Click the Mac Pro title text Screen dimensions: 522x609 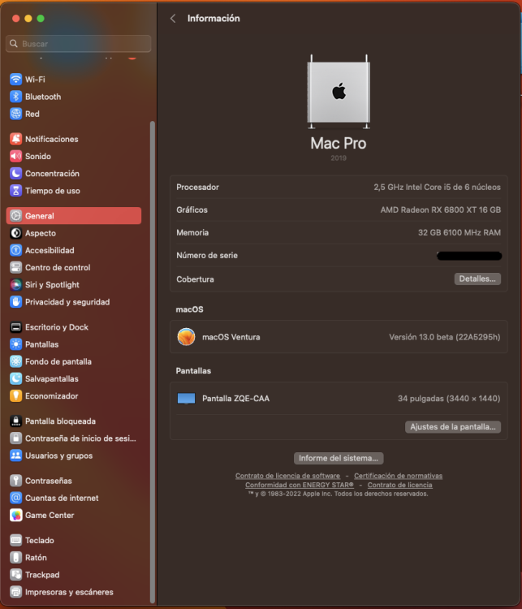(339, 143)
